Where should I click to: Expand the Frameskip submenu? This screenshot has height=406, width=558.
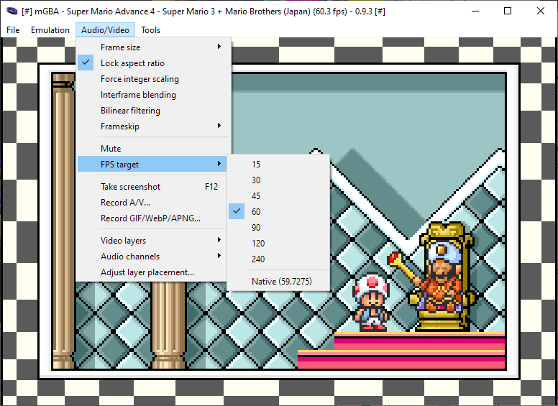152,126
